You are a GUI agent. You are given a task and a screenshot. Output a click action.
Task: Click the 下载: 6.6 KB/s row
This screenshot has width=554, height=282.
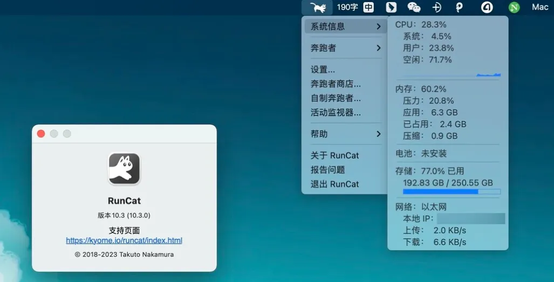[x=435, y=242]
